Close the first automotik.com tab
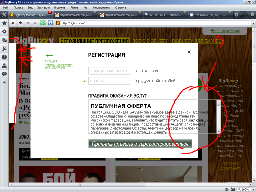 click(95, 12)
